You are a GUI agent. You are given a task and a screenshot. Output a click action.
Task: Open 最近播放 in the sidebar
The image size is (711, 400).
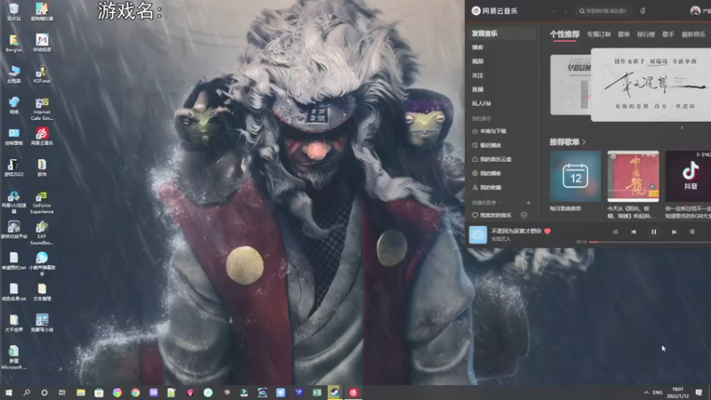point(486,145)
